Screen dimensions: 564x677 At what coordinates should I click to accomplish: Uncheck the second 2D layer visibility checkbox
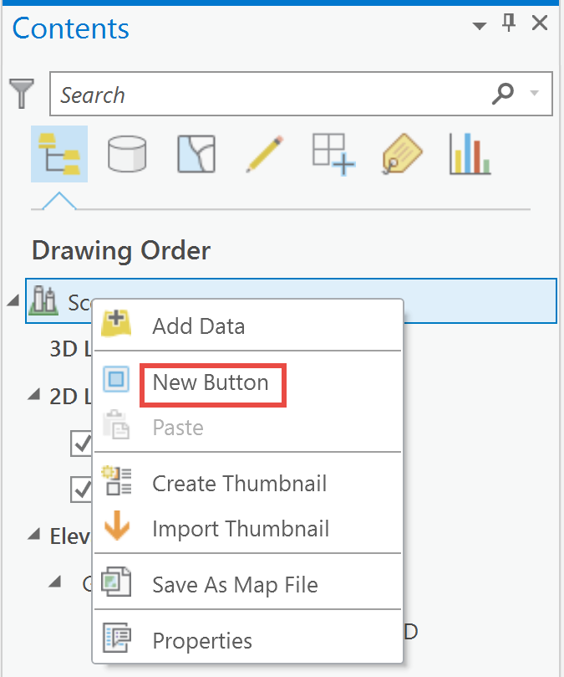coord(81,490)
